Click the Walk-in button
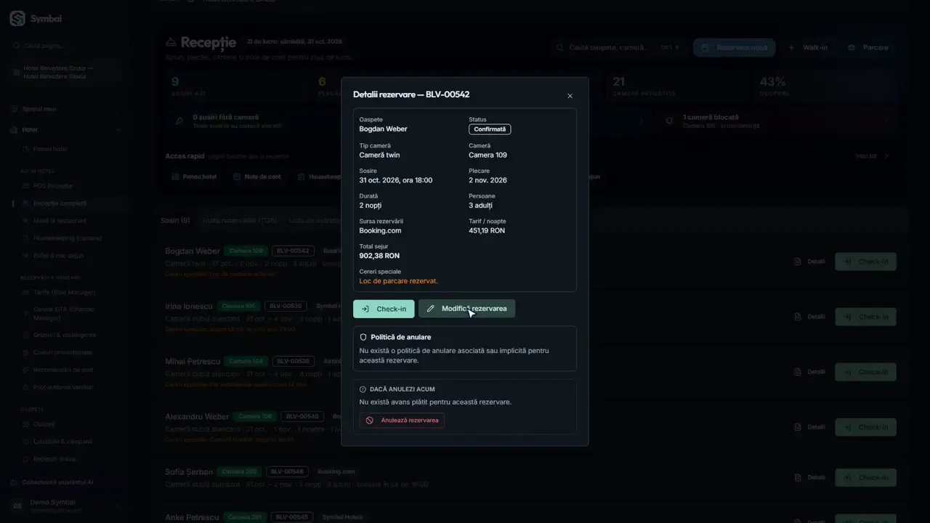The width and height of the screenshot is (930, 523). [808, 48]
